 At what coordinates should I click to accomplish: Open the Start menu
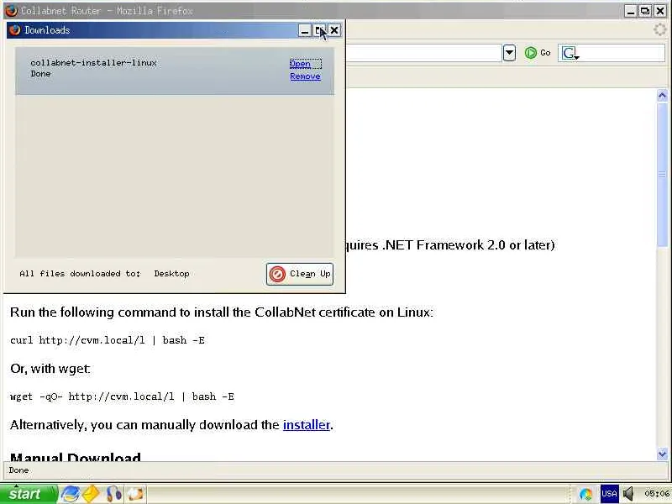pyautogui.click(x=29, y=494)
